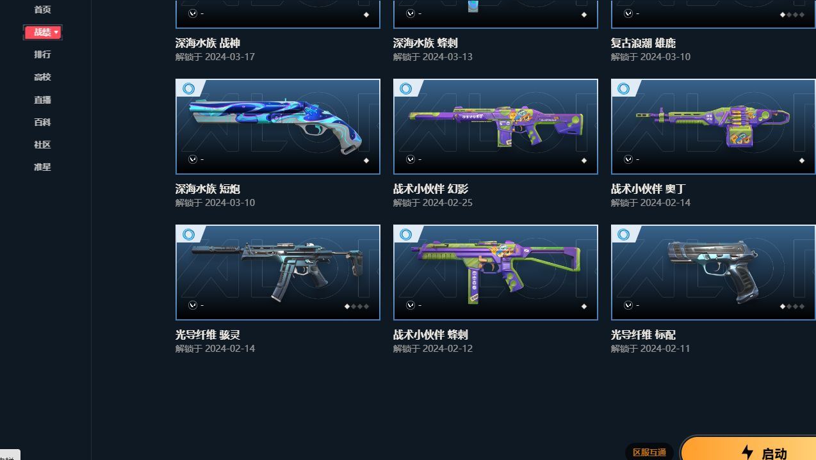
Task: Click the VP currency icon on 光导纤维 骇灵 card
Action: [x=193, y=305]
